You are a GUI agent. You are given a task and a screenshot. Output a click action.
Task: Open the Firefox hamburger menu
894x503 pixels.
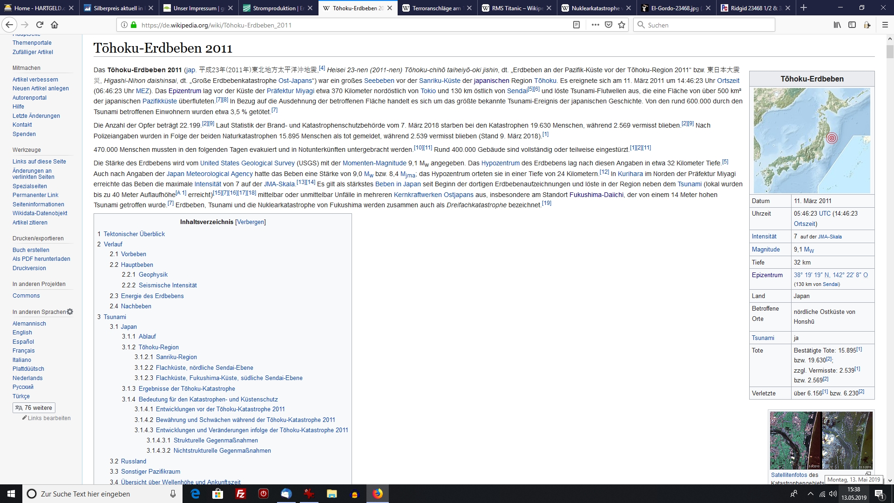click(x=885, y=25)
